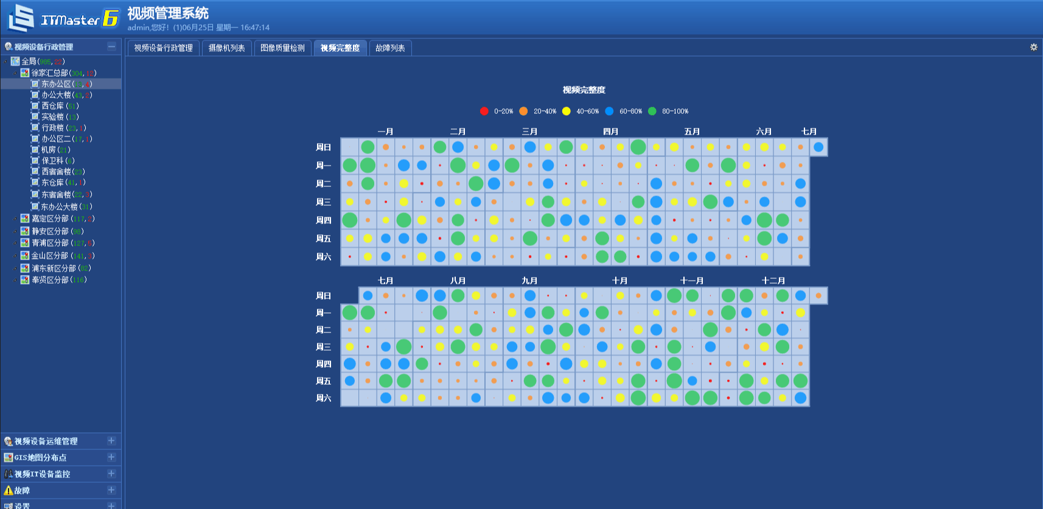1043x509 pixels.
Task: Expand the 奉贤区分部 tree node arrow
Action: click(x=15, y=280)
